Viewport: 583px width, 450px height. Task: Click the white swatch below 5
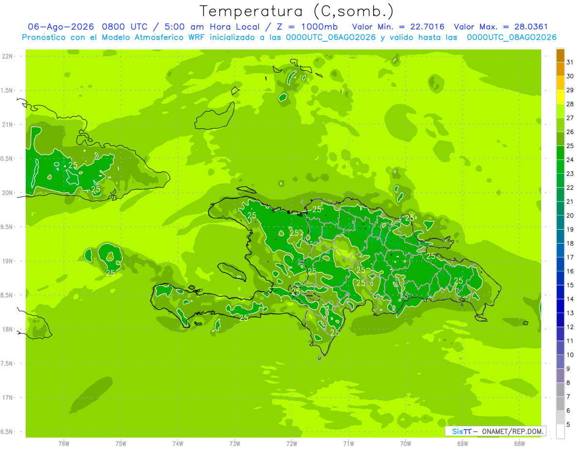point(560,432)
